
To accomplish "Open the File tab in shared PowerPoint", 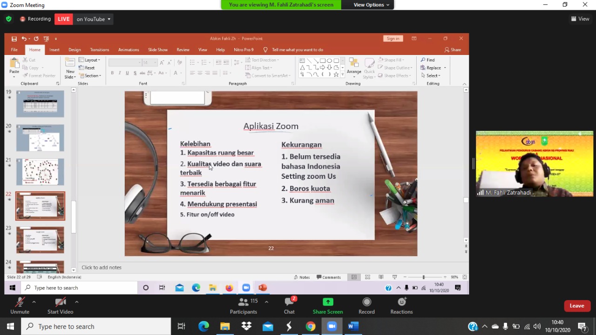I will (14, 50).
